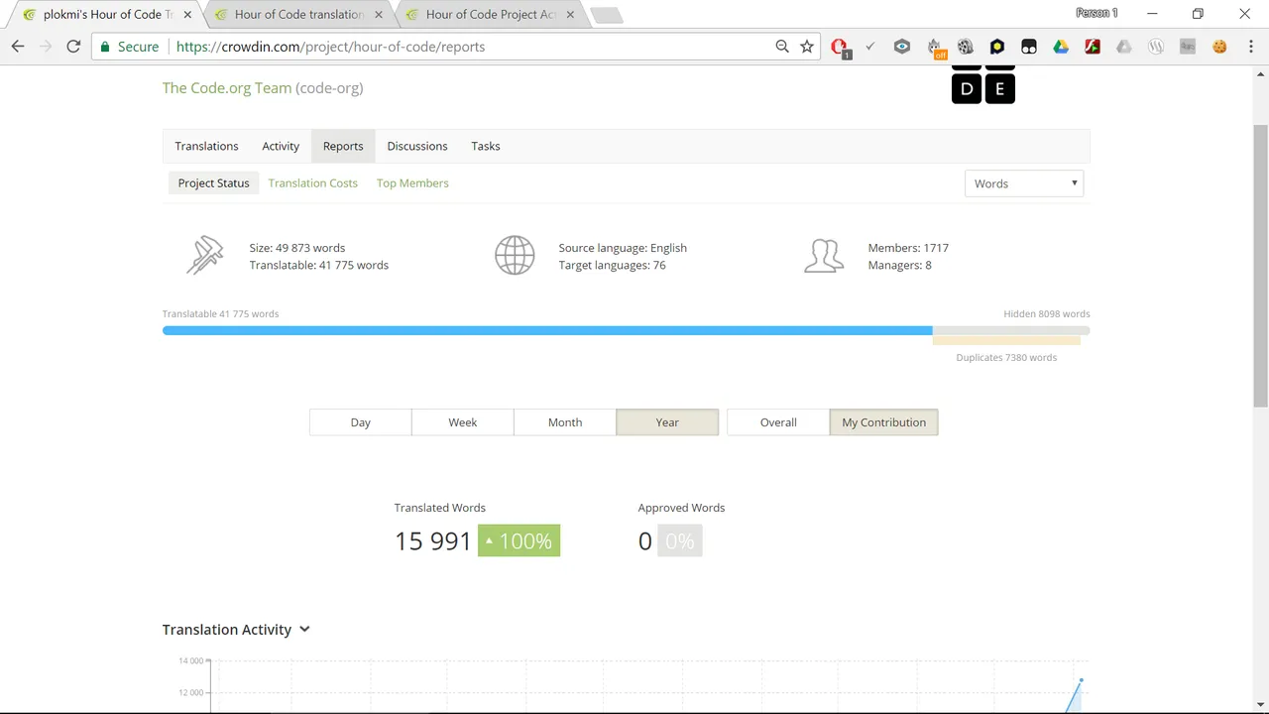Image resolution: width=1269 pixels, height=714 pixels.
Task: Click the 'Target languages: 76' text
Action: point(612,265)
